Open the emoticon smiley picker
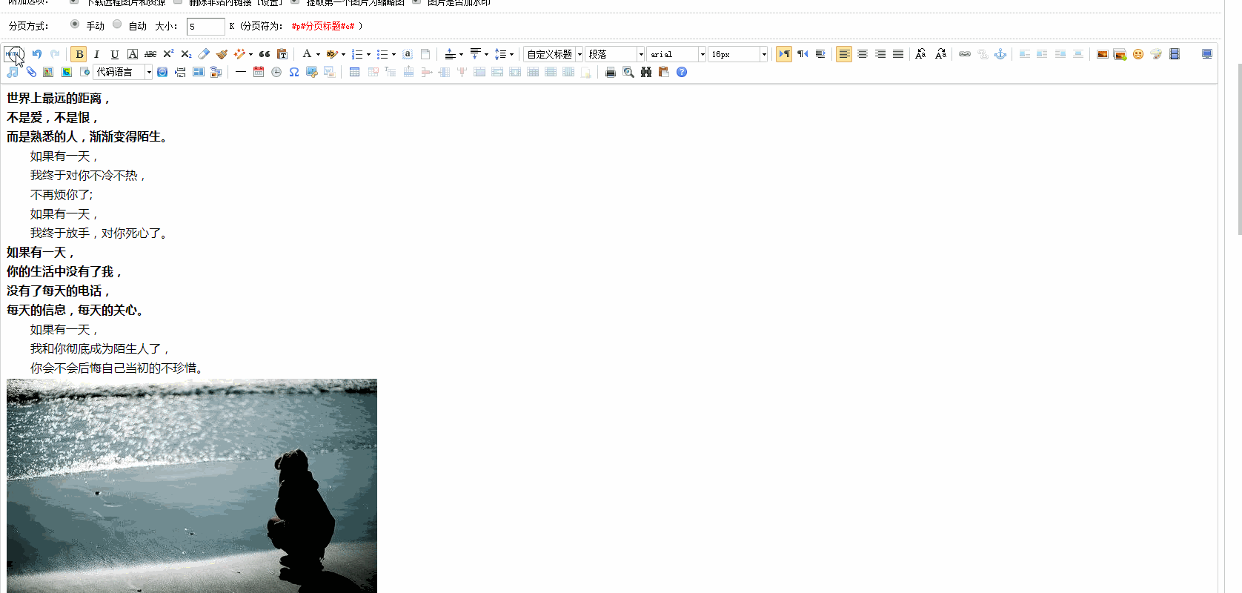 [x=1138, y=54]
